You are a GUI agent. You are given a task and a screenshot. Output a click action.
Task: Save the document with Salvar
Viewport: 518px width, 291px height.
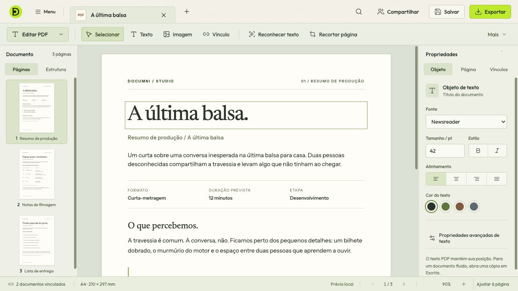[x=447, y=12]
